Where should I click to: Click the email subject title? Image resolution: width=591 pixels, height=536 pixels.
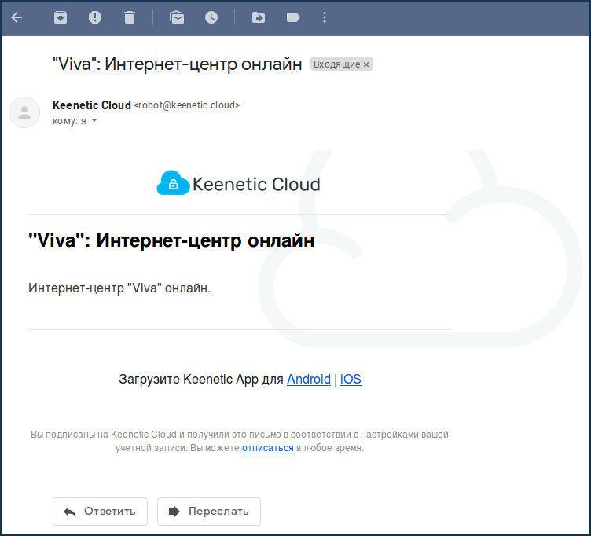click(177, 64)
